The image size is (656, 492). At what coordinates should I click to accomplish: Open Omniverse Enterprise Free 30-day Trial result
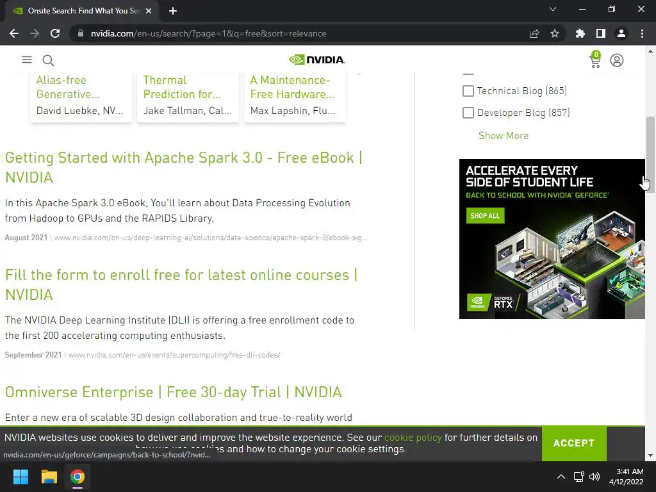tap(173, 392)
